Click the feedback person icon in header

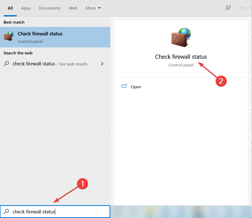pos(228,8)
